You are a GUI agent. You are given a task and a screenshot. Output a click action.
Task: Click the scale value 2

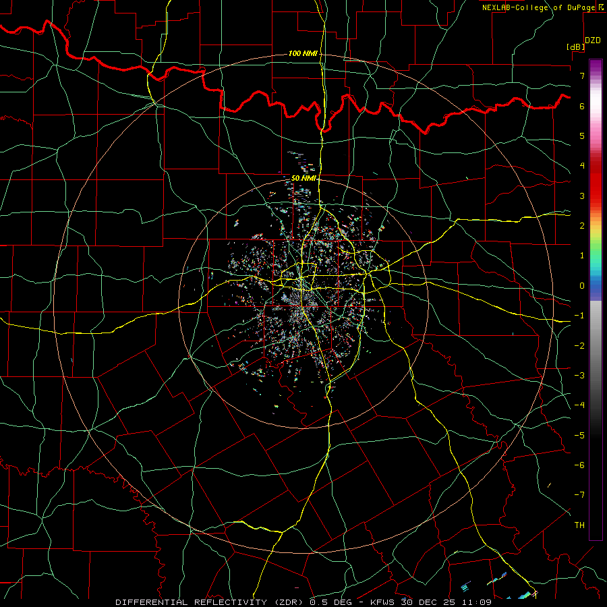pyautogui.click(x=582, y=226)
